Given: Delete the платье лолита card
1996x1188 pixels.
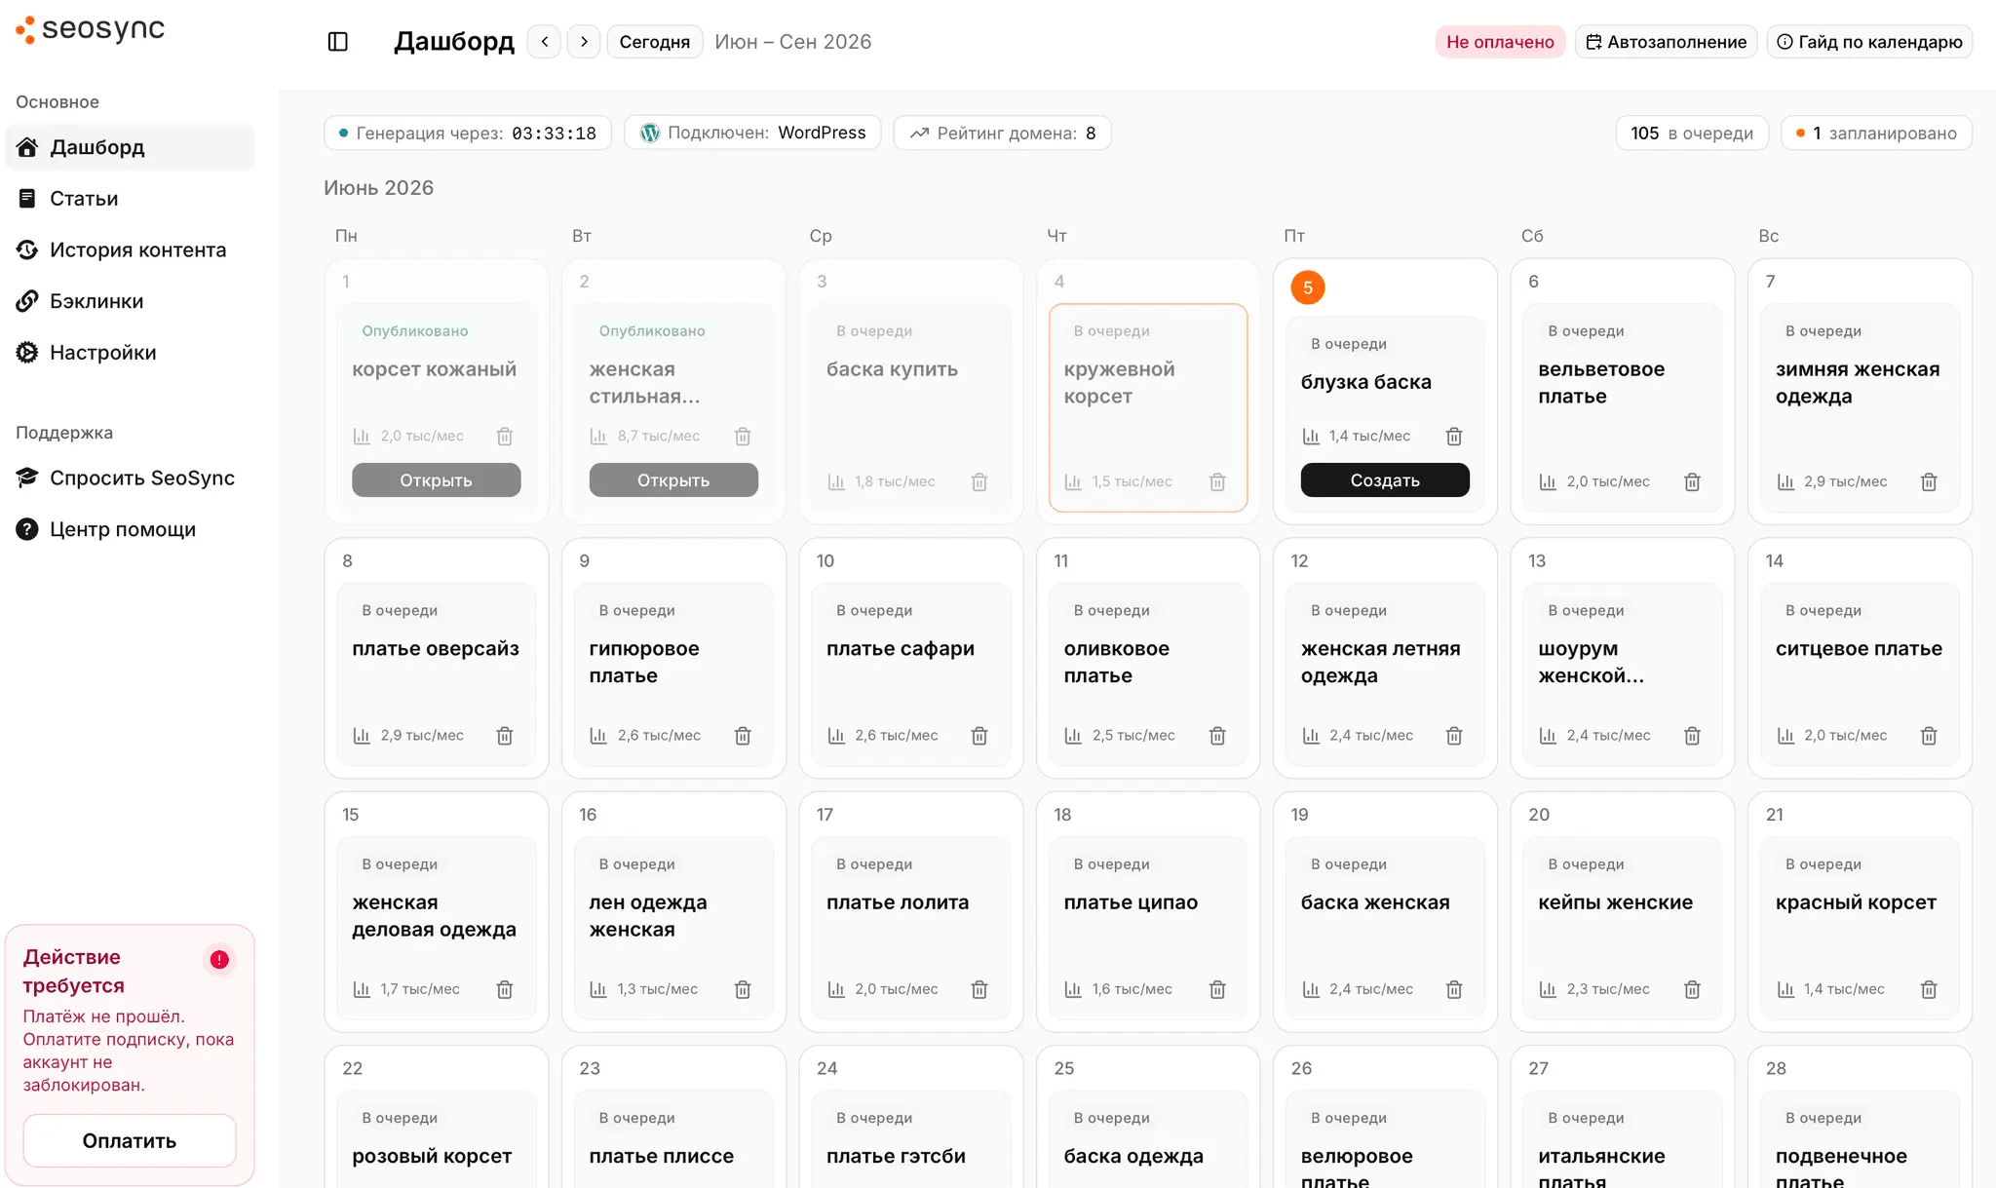Looking at the screenshot, I should coord(979,989).
